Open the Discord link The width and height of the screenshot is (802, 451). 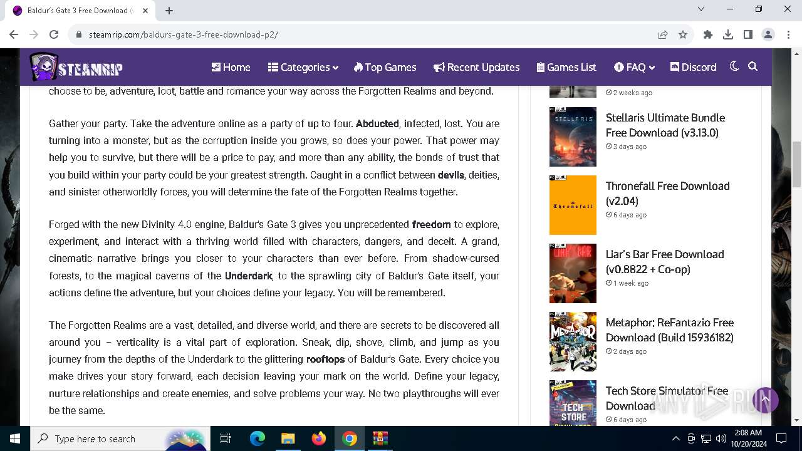point(693,67)
